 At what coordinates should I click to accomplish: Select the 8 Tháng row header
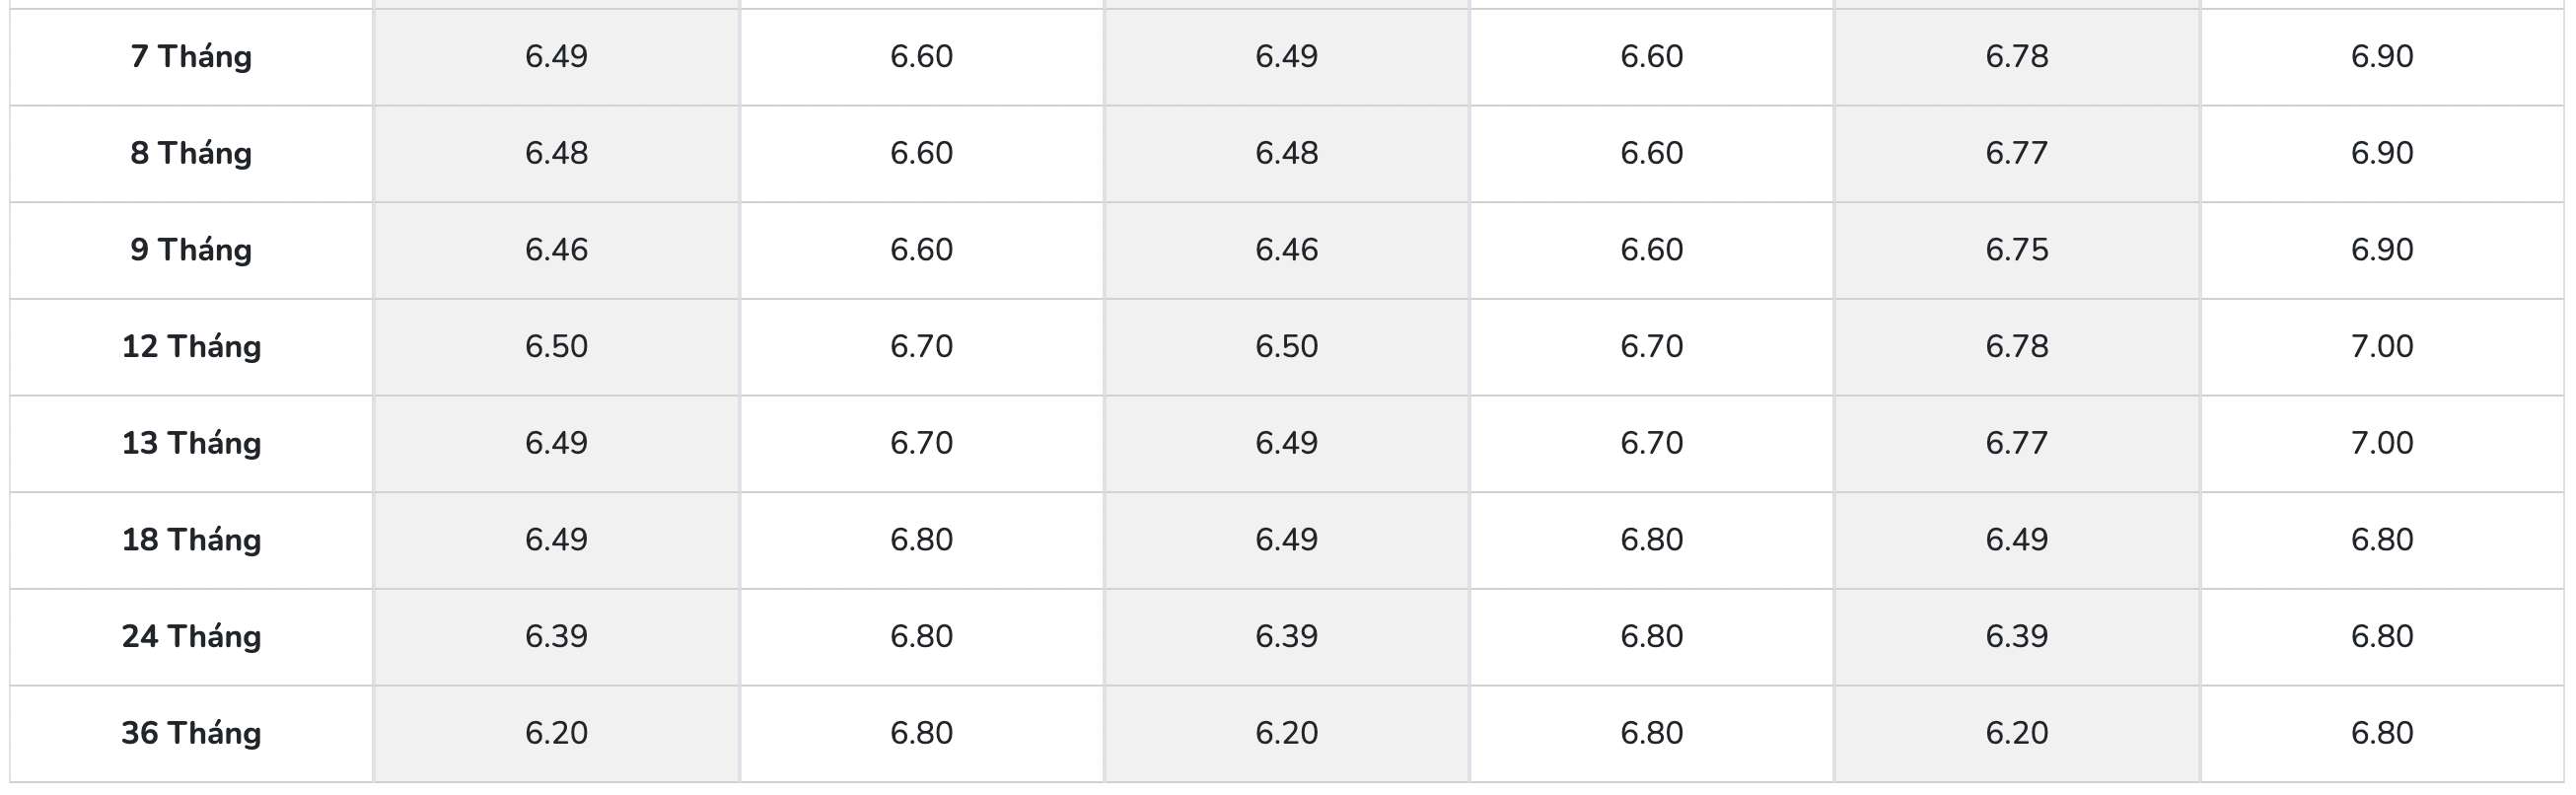pos(191,153)
